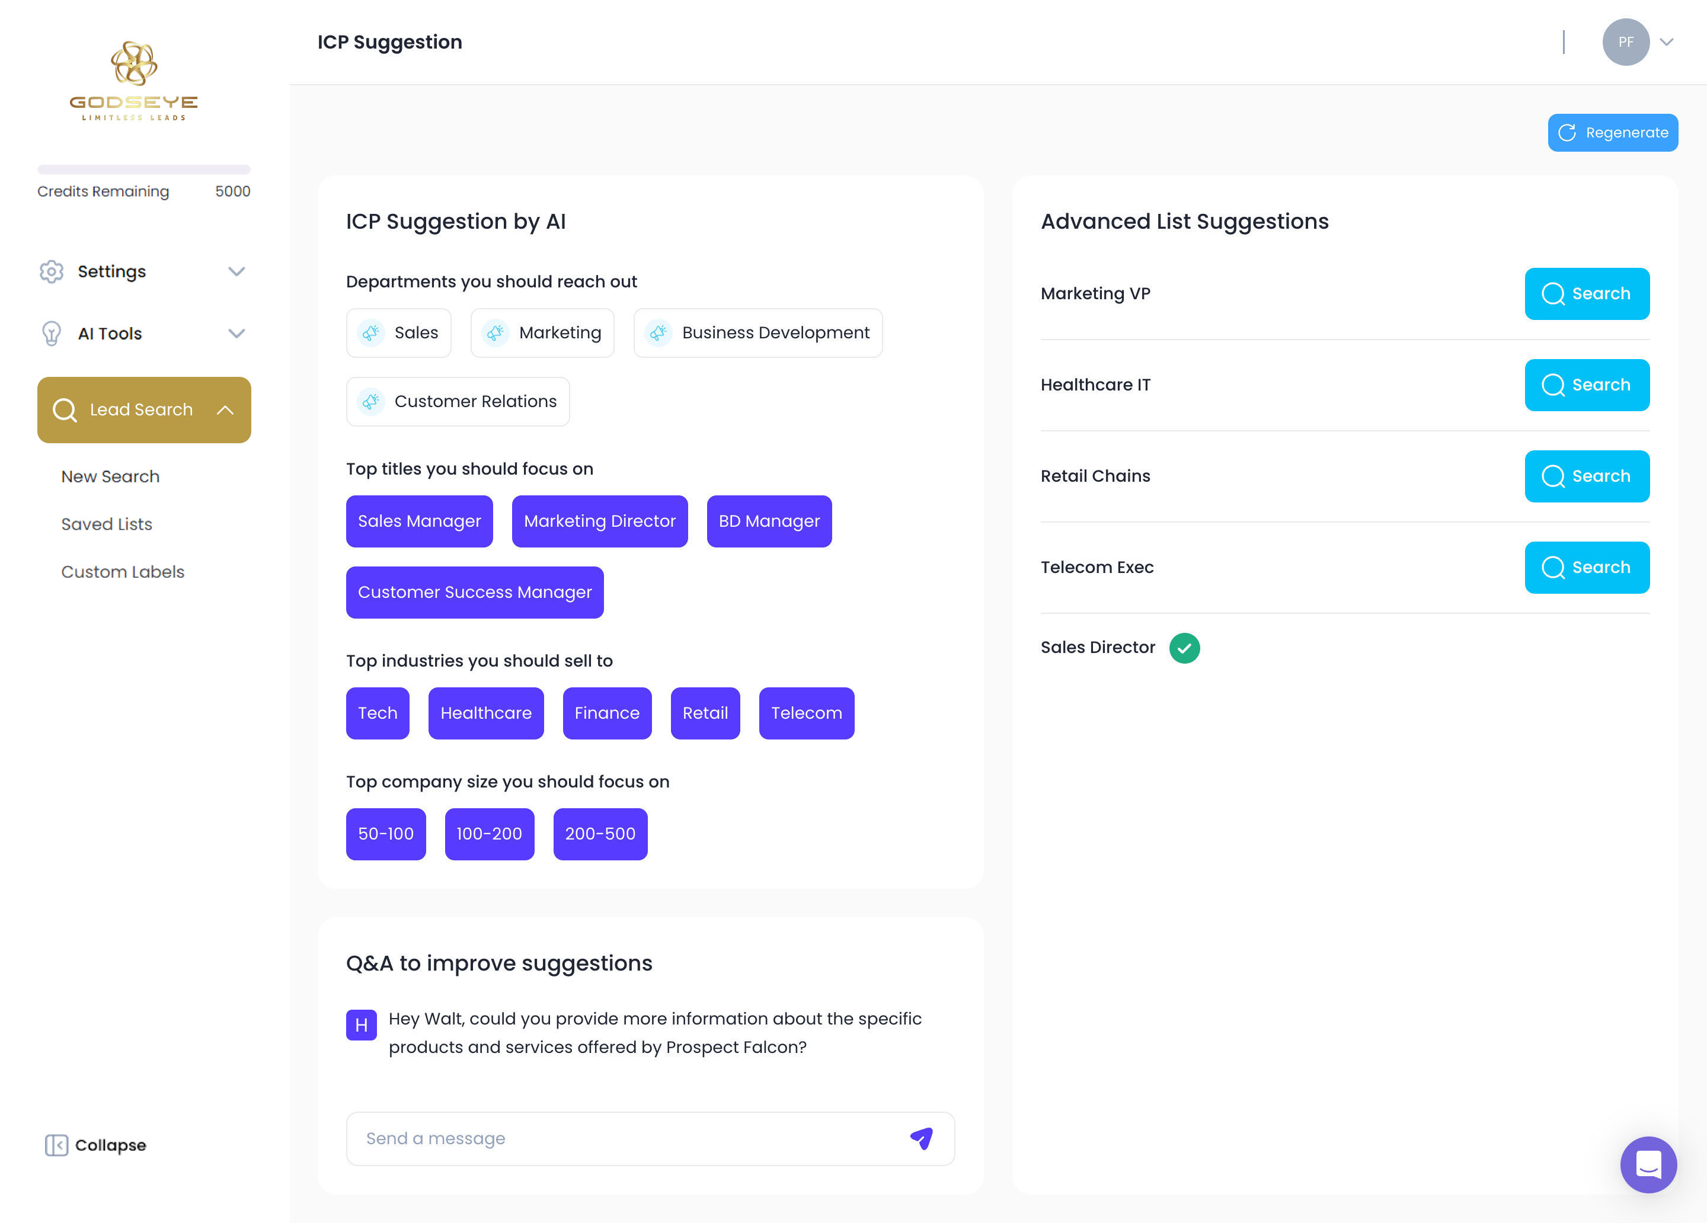Expand the AI Tools chevron
The width and height of the screenshot is (1707, 1223).
point(236,334)
